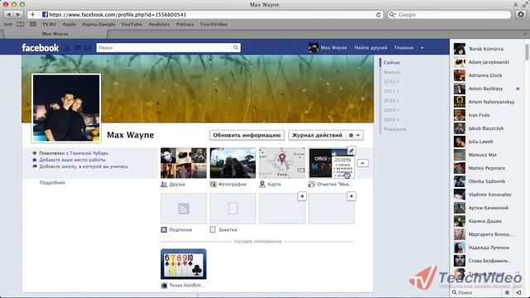Screen dimensions: 530x298
Task: Select Сейчас in the timeline
Action: coord(392,63)
